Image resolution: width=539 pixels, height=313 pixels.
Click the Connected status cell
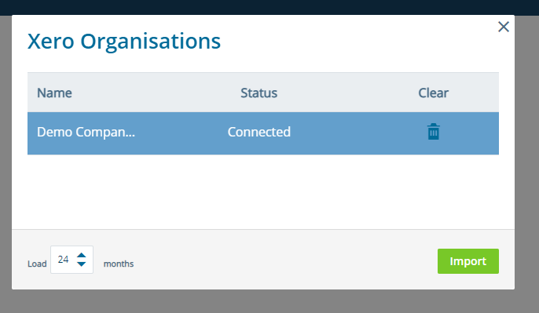tap(258, 132)
